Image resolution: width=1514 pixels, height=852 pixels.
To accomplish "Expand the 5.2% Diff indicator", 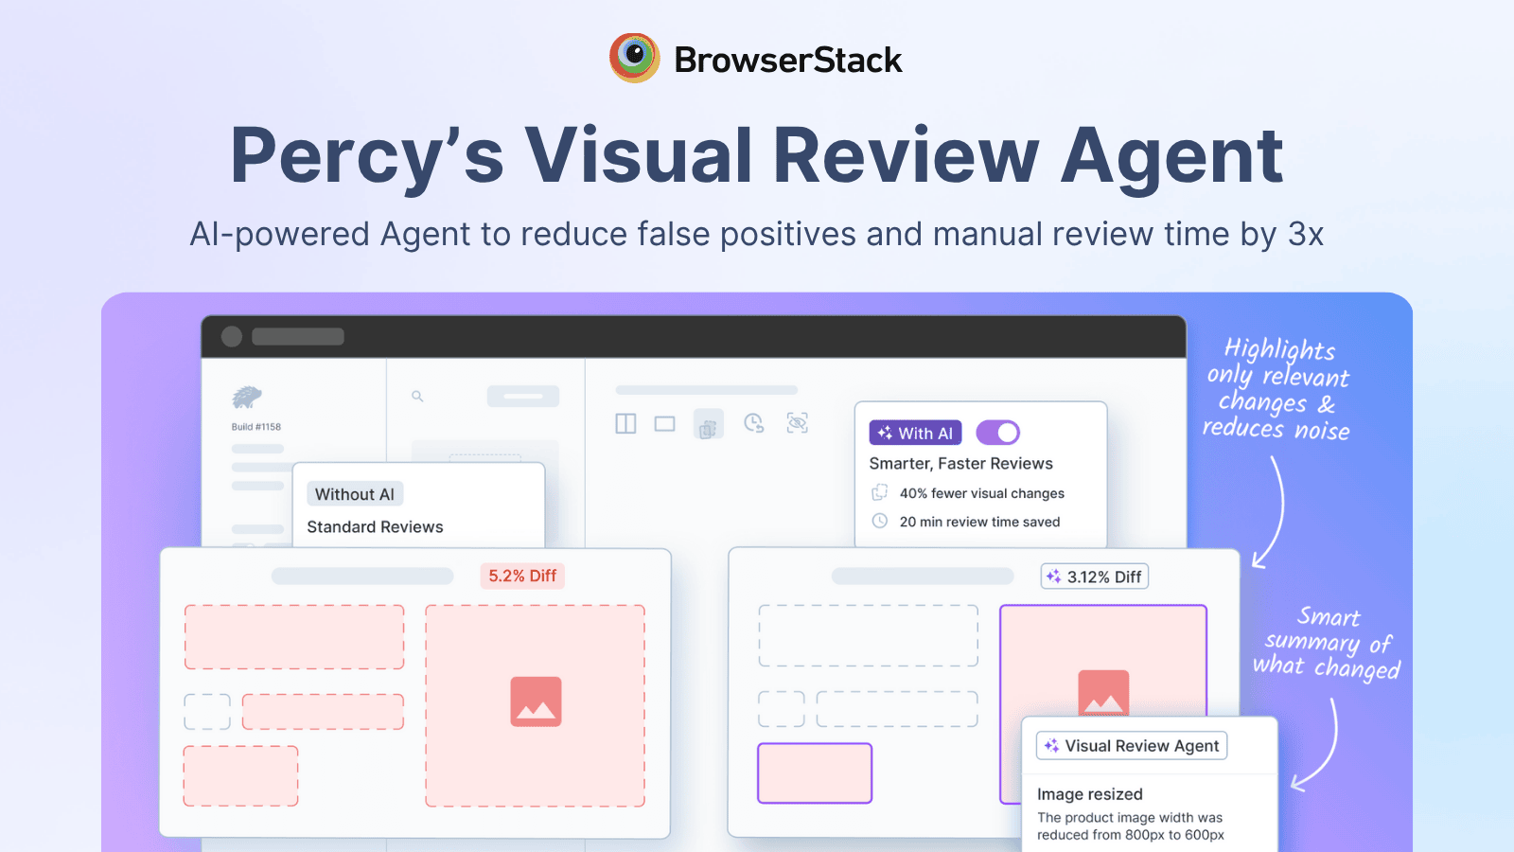I will [x=521, y=576].
